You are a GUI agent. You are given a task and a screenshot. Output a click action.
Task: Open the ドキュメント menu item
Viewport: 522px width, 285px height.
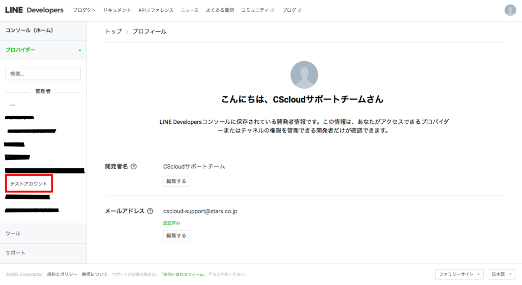click(x=117, y=10)
